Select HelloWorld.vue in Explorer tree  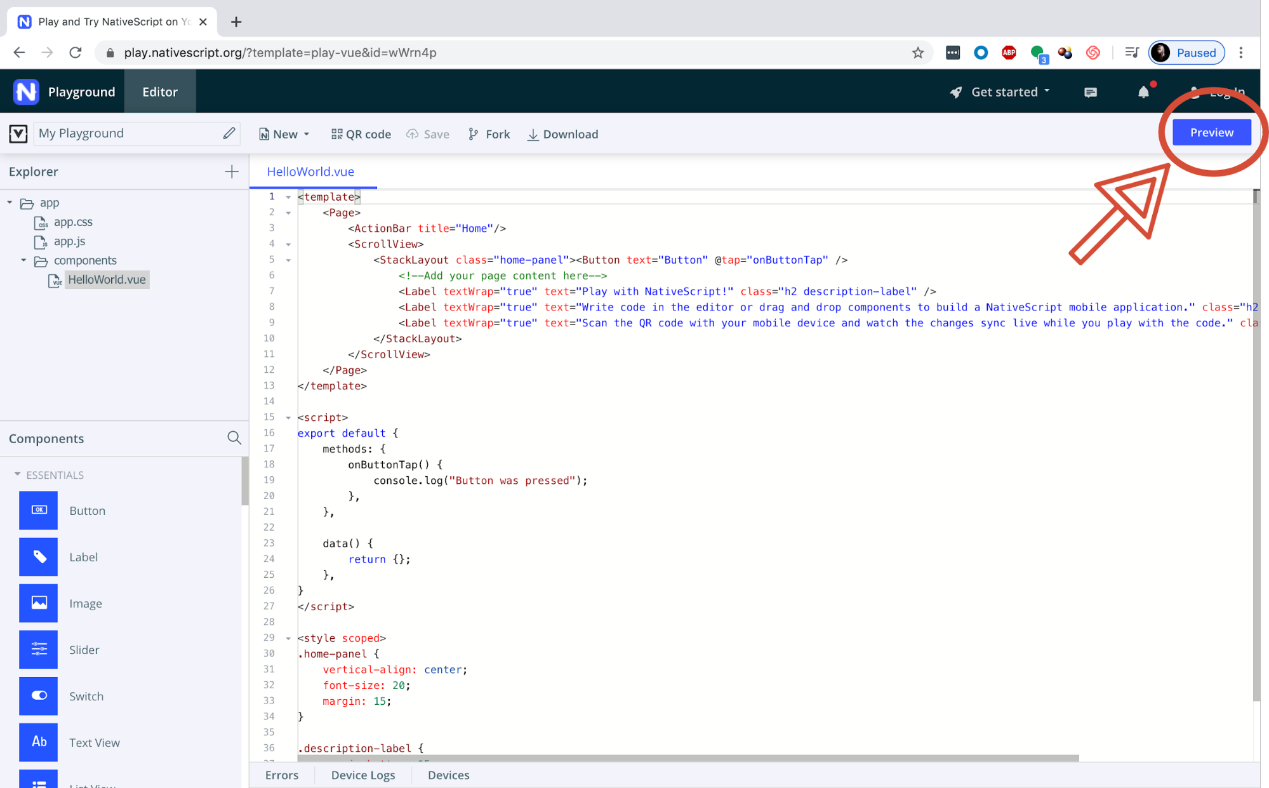pyautogui.click(x=107, y=279)
